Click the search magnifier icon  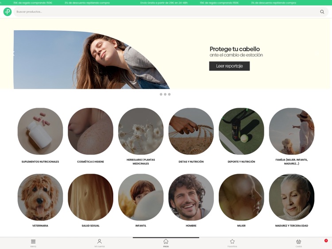pyautogui.click(x=322, y=12)
